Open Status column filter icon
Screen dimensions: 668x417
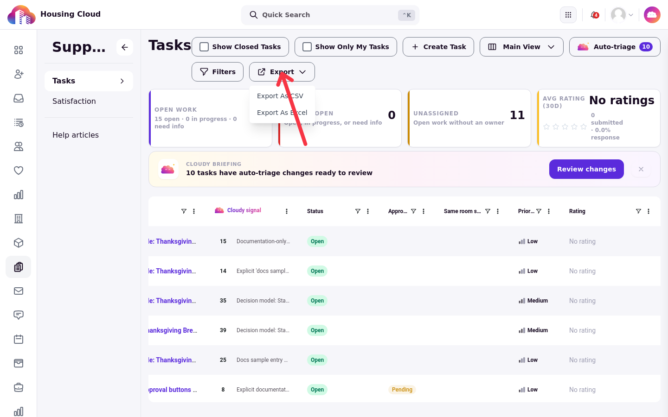coord(358,211)
